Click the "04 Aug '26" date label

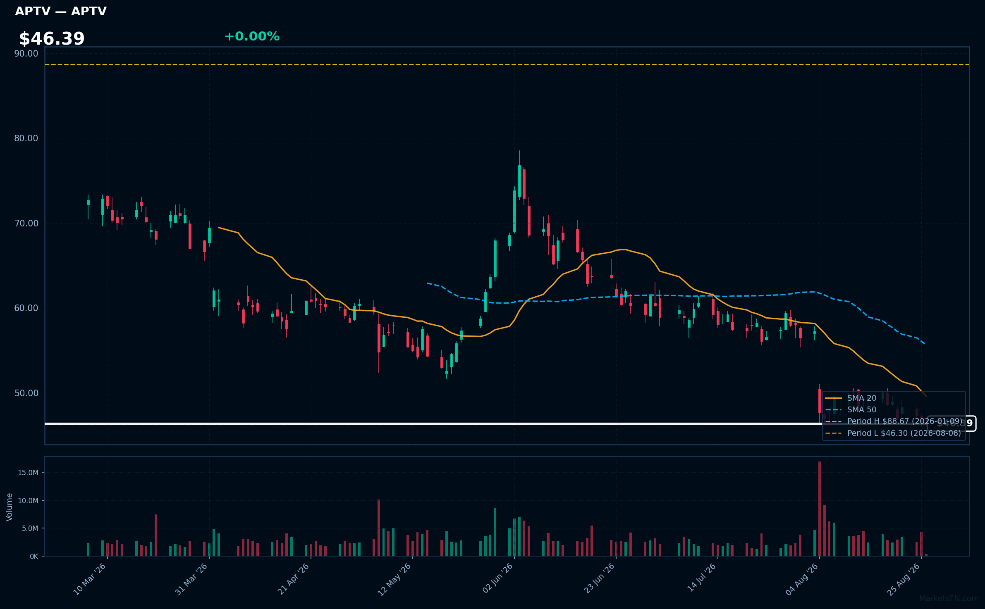tap(802, 579)
